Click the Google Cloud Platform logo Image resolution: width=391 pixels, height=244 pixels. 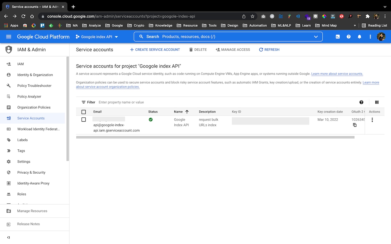pyautogui.click(x=43, y=37)
